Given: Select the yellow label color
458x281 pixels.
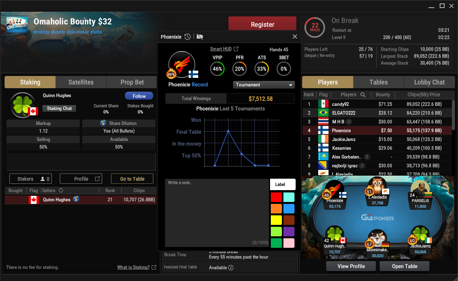Looking at the screenshot, I should [x=276, y=220].
